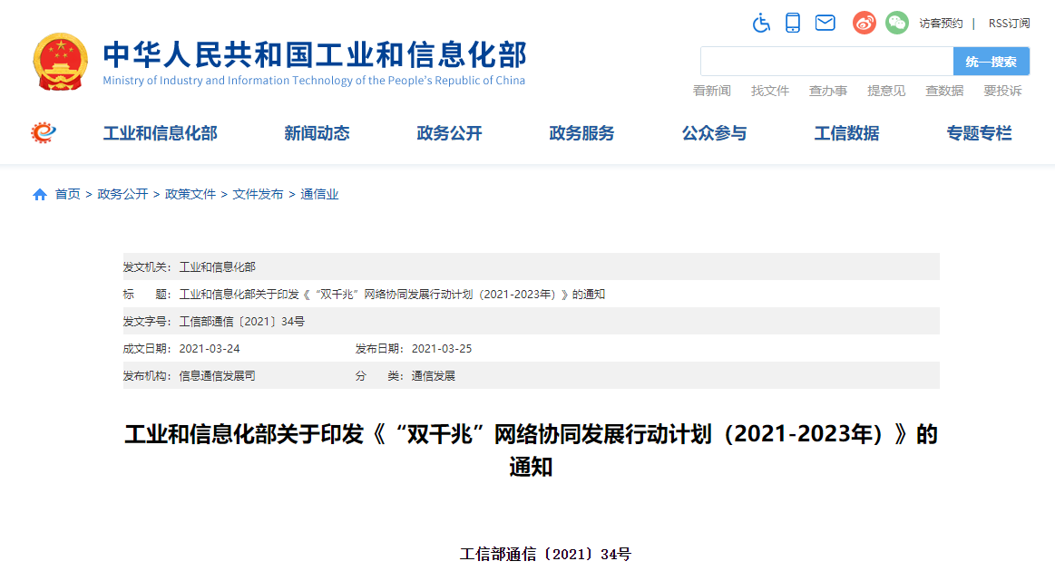Open the 政务公开 navigation menu

coord(449,133)
